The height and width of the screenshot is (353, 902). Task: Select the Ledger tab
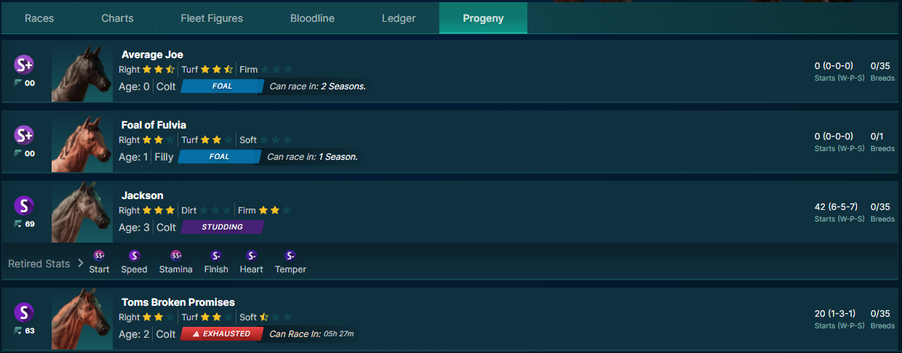tap(399, 18)
